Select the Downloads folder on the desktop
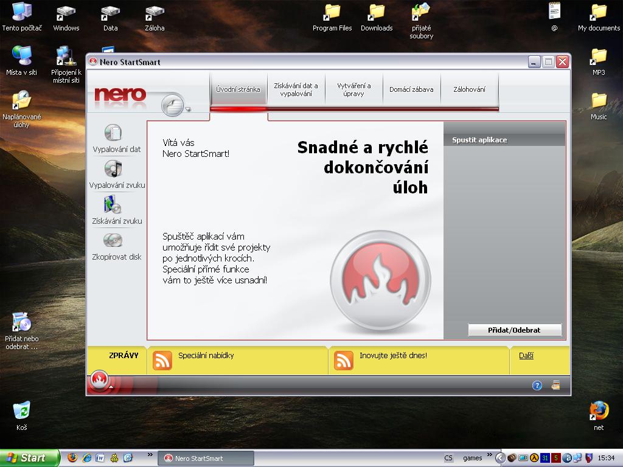This screenshot has height=467, width=623. coord(377,16)
